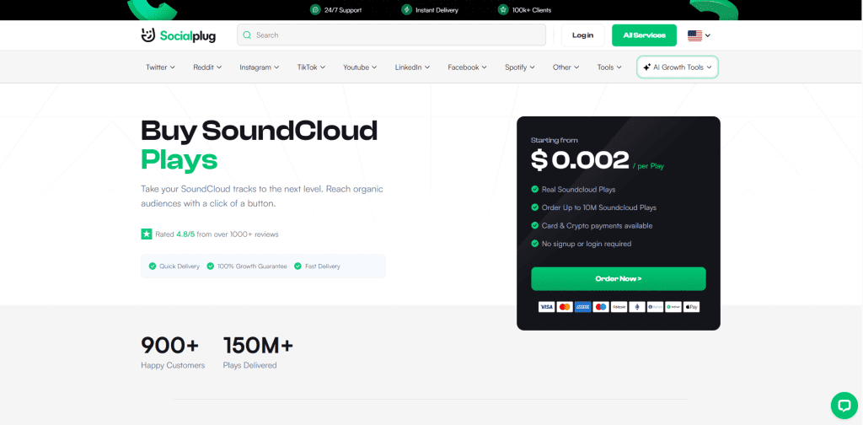Click the US flag language icon
863x425 pixels.
(x=694, y=35)
